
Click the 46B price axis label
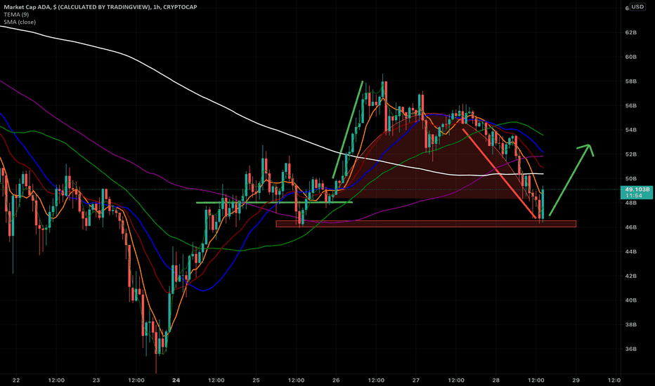(631, 227)
